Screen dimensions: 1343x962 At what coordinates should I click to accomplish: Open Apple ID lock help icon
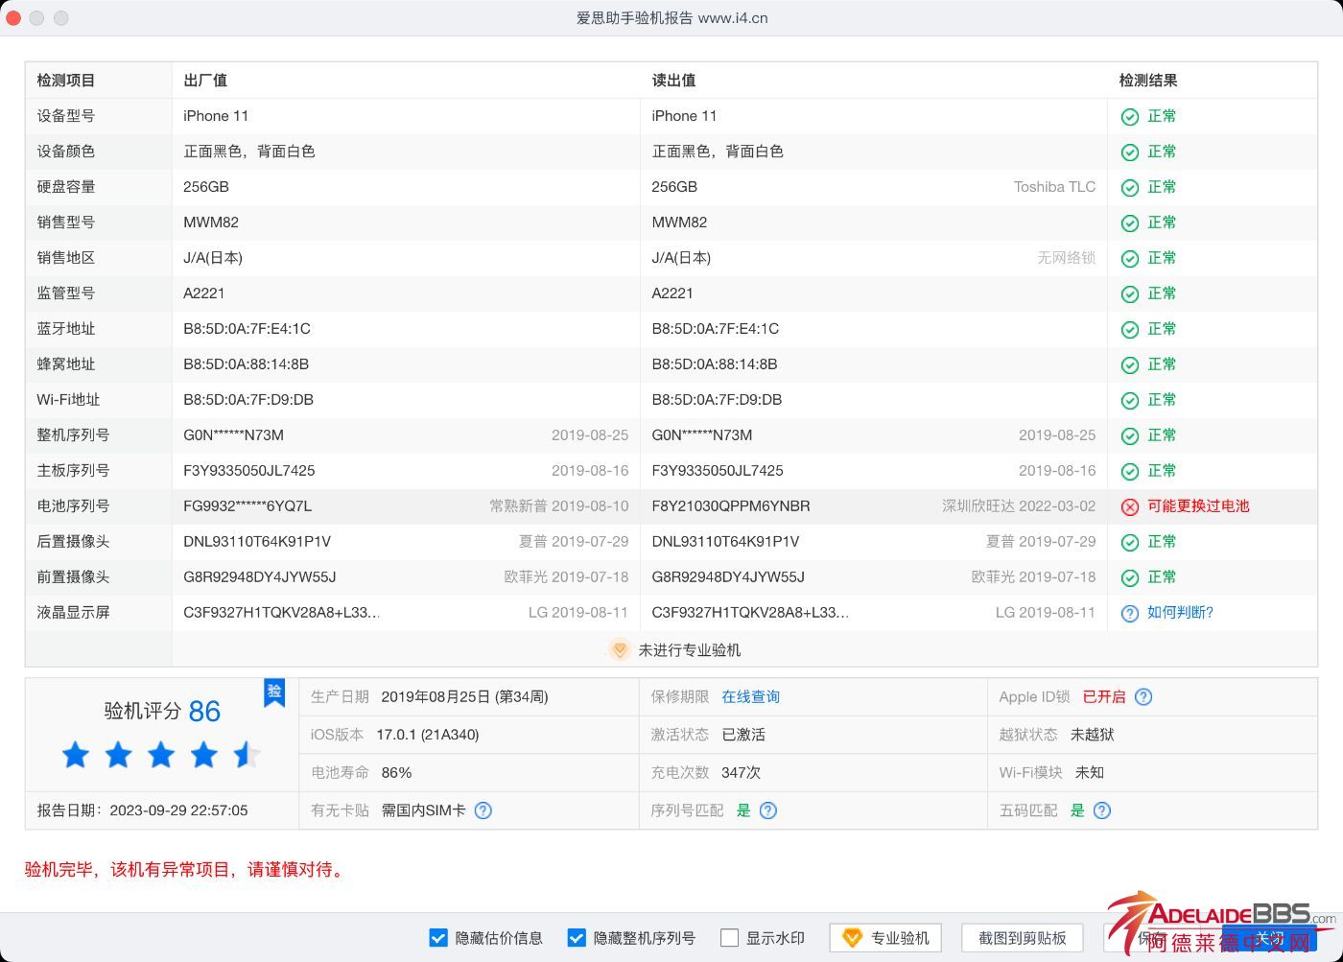[1143, 697]
